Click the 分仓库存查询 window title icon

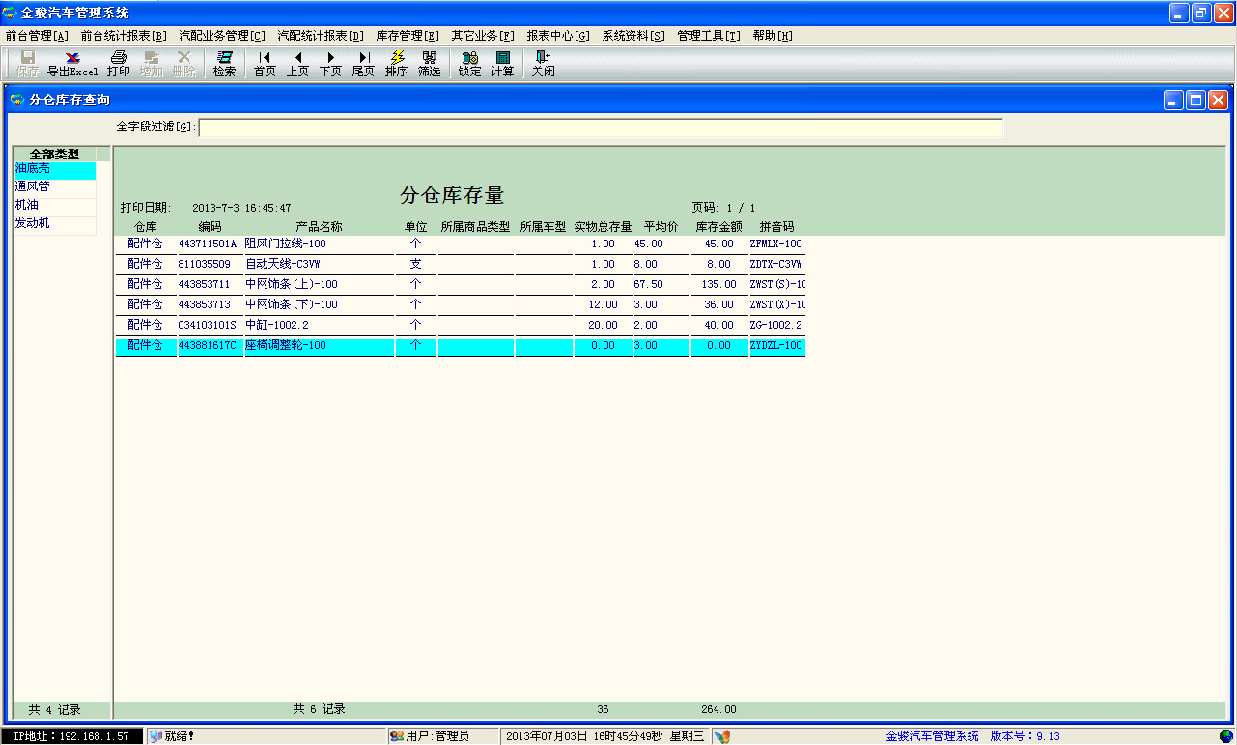(x=17, y=100)
